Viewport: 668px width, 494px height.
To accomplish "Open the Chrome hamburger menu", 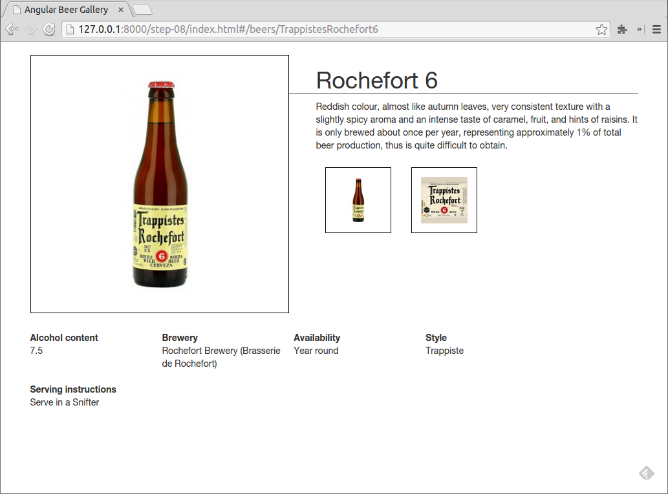I will 656,29.
